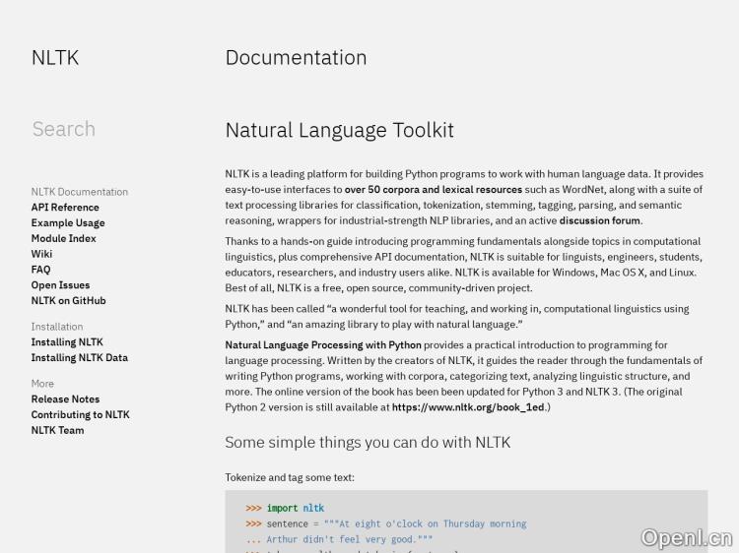This screenshot has width=739, height=553.
Task: Click 'Tokenize and tag some text:' line
Action: (x=290, y=477)
